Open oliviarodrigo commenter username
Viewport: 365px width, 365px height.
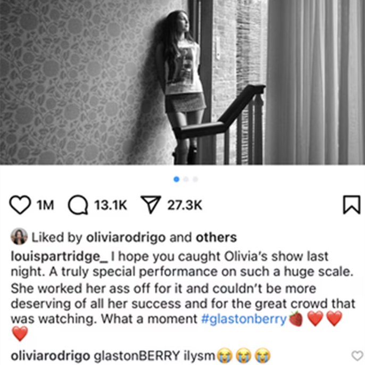coord(50,355)
